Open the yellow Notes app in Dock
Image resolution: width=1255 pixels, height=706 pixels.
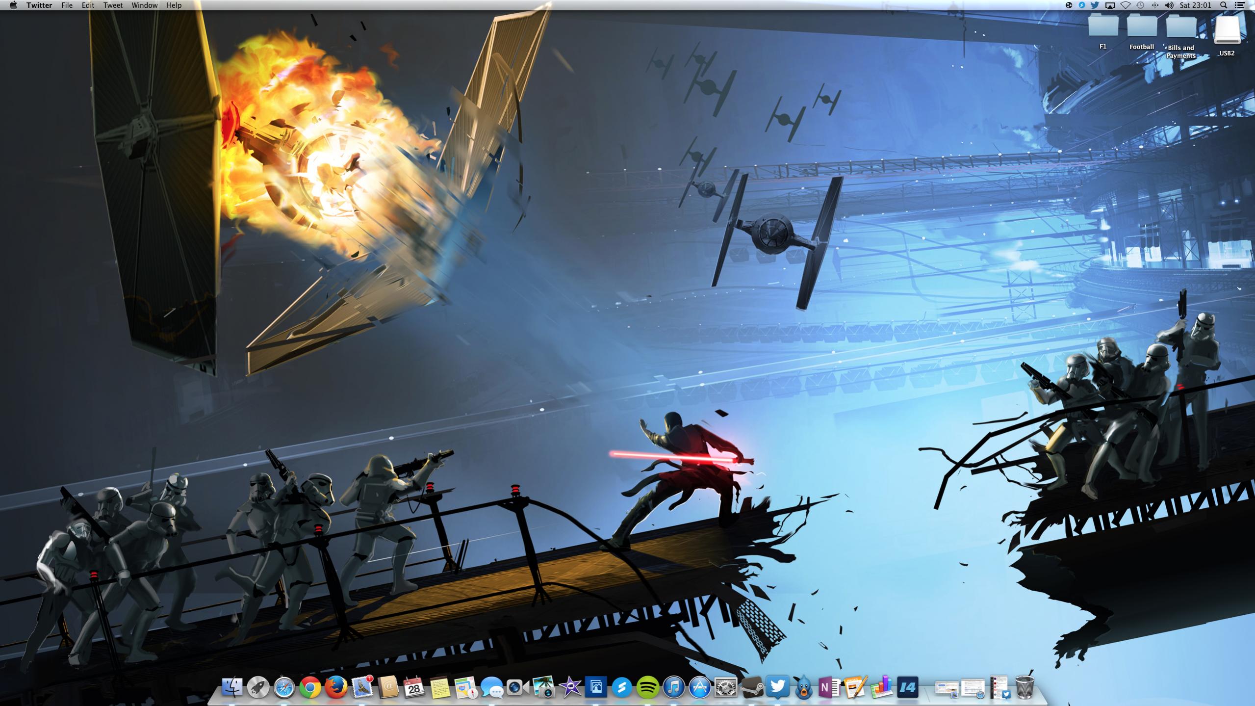click(x=440, y=687)
